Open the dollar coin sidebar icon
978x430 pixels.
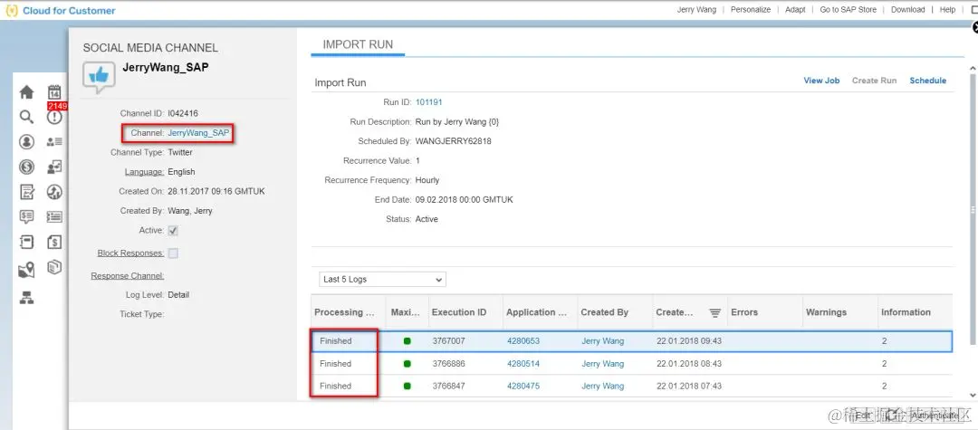(x=26, y=167)
